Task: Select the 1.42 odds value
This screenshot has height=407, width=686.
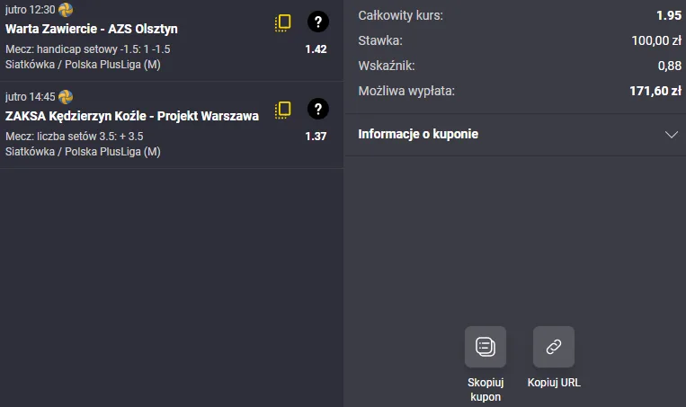Action: point(316,49)
